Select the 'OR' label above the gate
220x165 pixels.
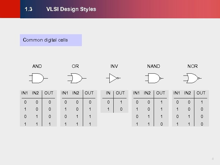(75, 66)
